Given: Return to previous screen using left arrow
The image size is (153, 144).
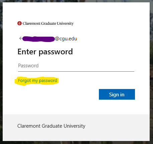Looking at the screenshot, I should (x=21, y=38).
